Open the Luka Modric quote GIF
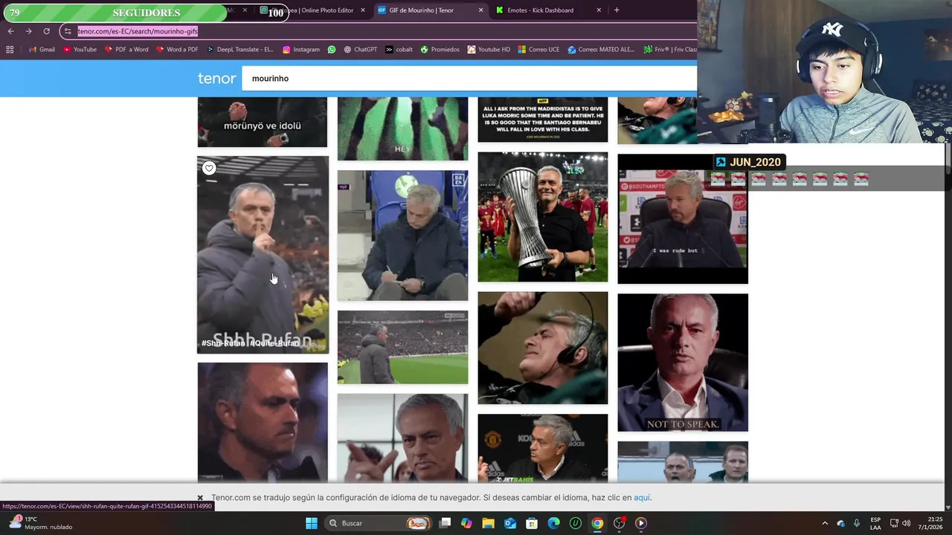This screenshot has width=952, height=535. click(x=542, y=120)
